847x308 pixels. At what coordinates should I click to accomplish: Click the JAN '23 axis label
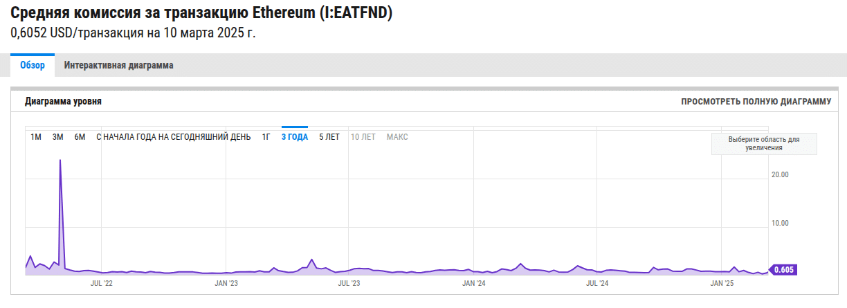point(226,283)
